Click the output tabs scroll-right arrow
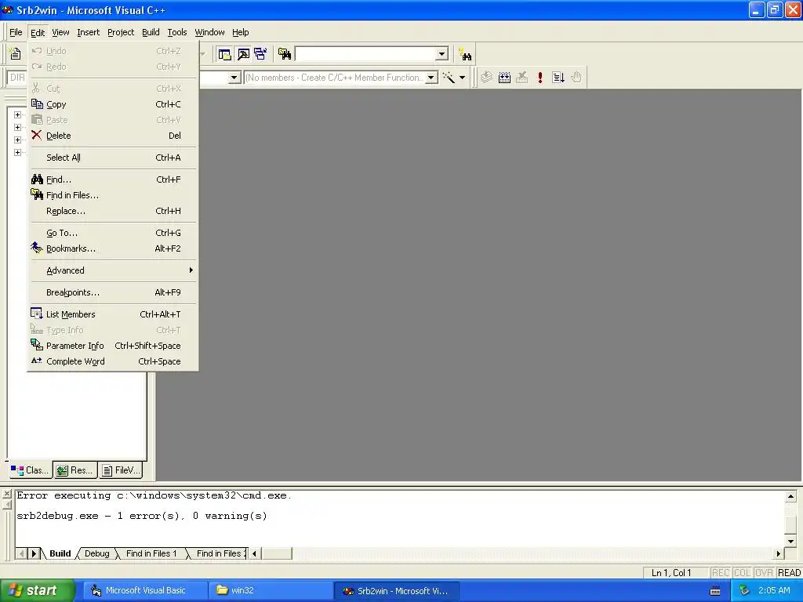 click(x=34, y=553)
